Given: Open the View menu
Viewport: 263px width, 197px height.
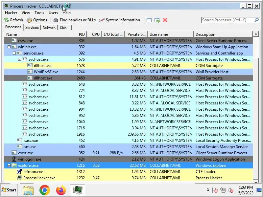Looking at the screenshot, I should (x=26, y=13).
